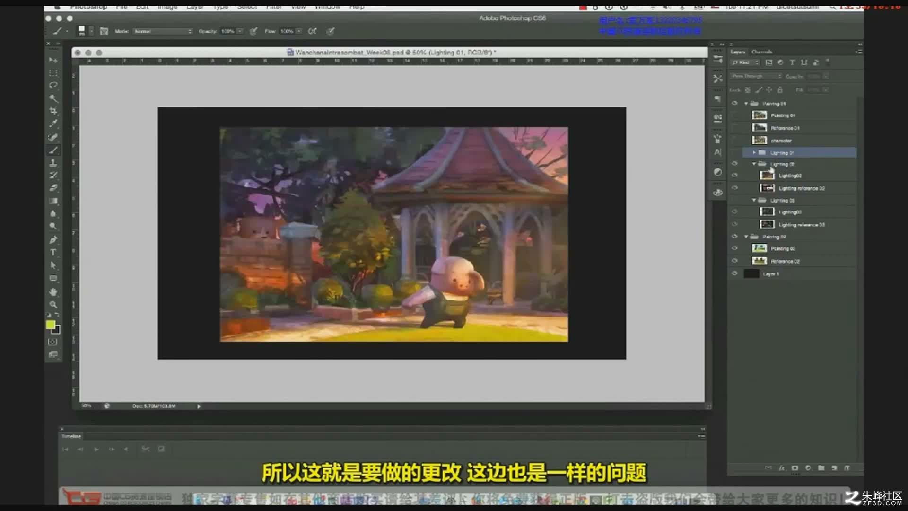This screenshot has width=908, height=511.
Task: Toggle Quick Mask mode icon
Action: click(x=53, y=342)
